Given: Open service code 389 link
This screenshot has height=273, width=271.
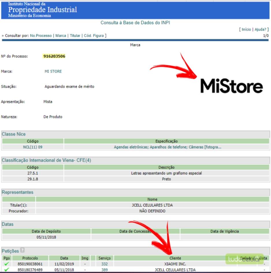Looking at the screenshot, I should click(x=105, y=270).
